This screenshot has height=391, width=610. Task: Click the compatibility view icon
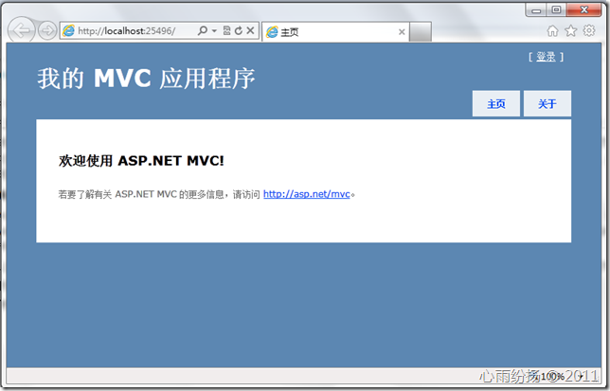(x=226, y=31)
